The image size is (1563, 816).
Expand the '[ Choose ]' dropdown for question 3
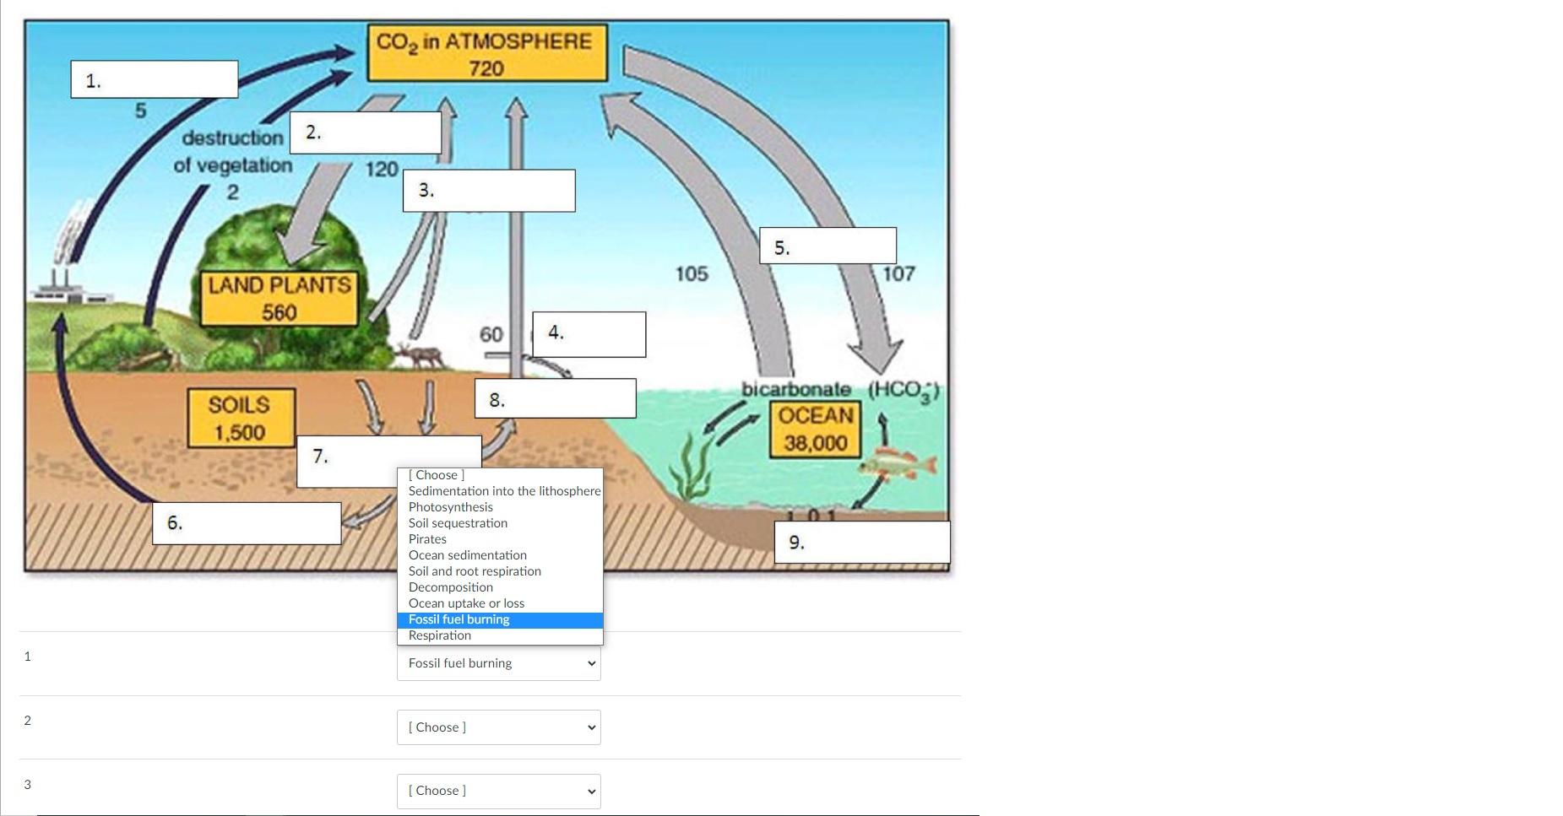click(499, 792)
